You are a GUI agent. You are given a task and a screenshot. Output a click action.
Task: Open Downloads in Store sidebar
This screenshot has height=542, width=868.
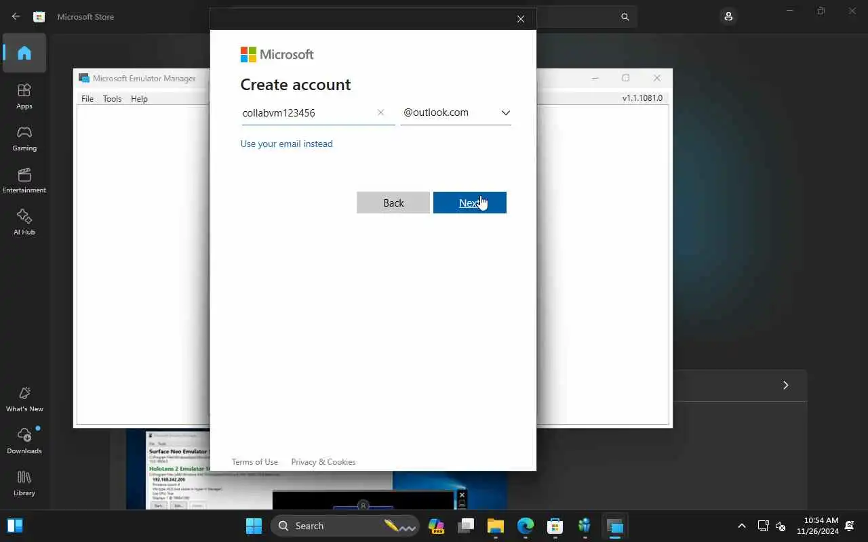coord(24,441)
